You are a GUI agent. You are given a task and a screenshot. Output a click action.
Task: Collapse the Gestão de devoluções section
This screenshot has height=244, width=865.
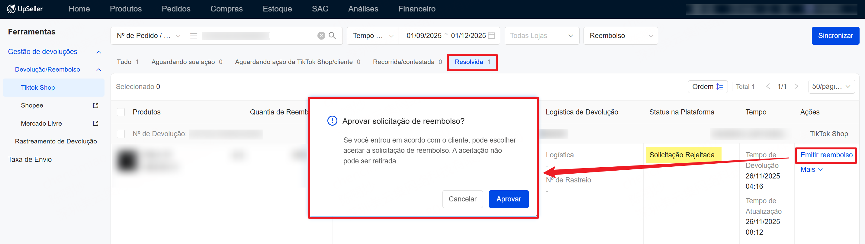(99, 52)
